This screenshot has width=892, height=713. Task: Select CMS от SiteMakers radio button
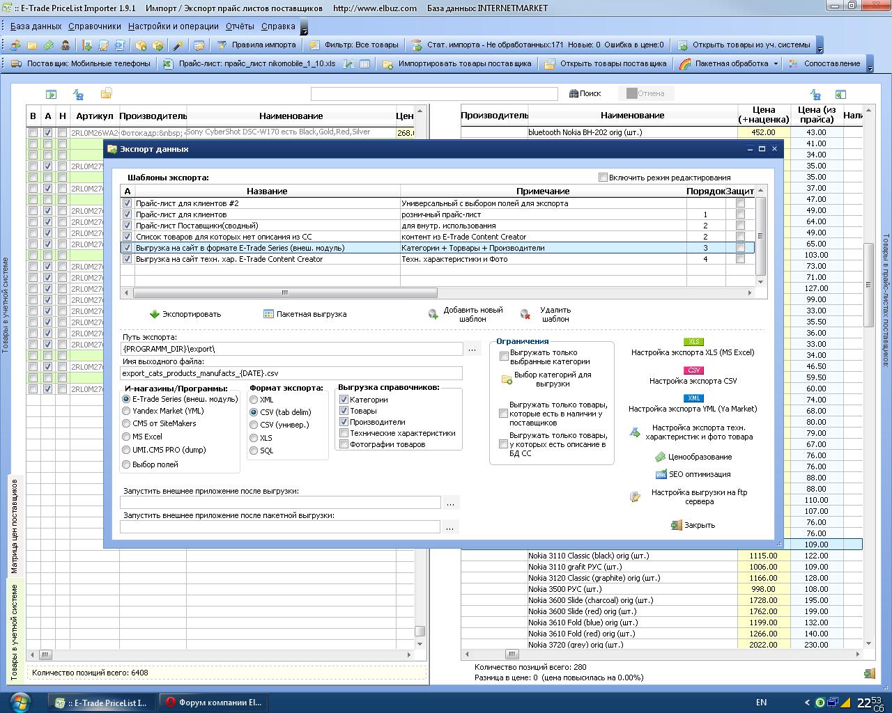pyautogui.click(x=126, y=423)
